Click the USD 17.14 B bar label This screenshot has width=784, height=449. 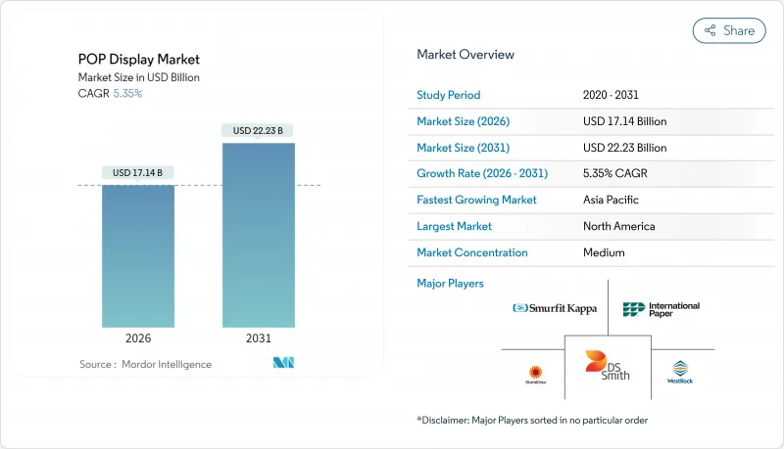[138, 173]
